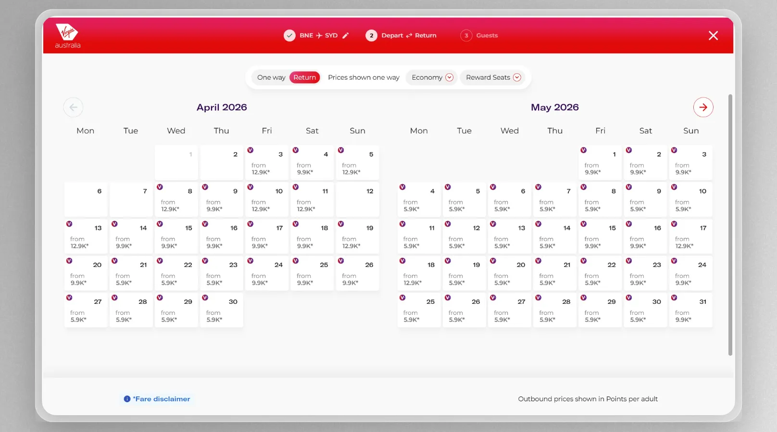
Task: Click 'Outbound prices shown in Points per adult'
Action: [x=588, y=399]
